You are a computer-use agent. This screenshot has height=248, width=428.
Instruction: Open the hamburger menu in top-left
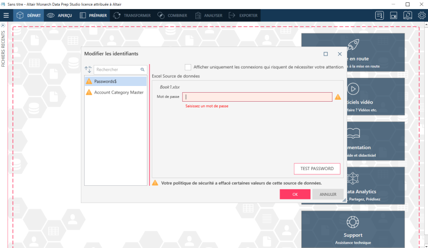pos(6,15)
